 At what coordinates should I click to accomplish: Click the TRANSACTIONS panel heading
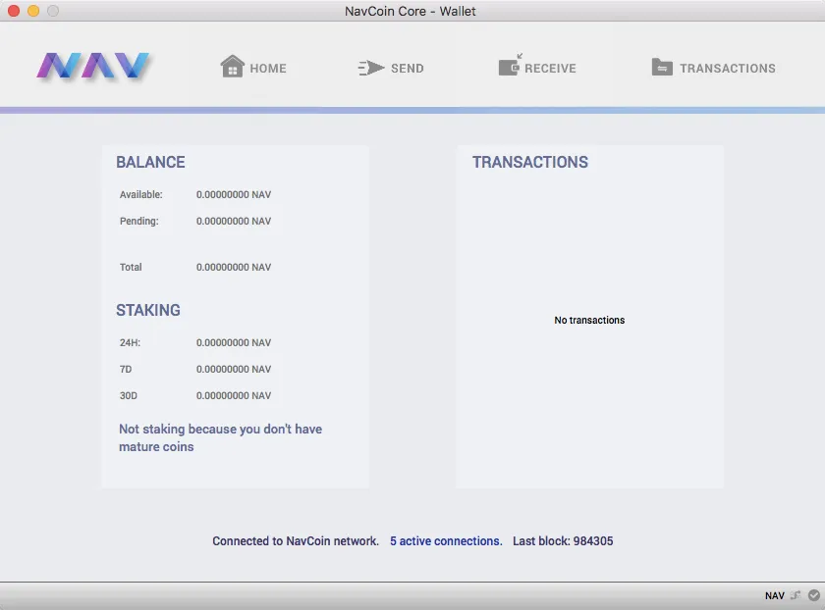coord(529,162)
